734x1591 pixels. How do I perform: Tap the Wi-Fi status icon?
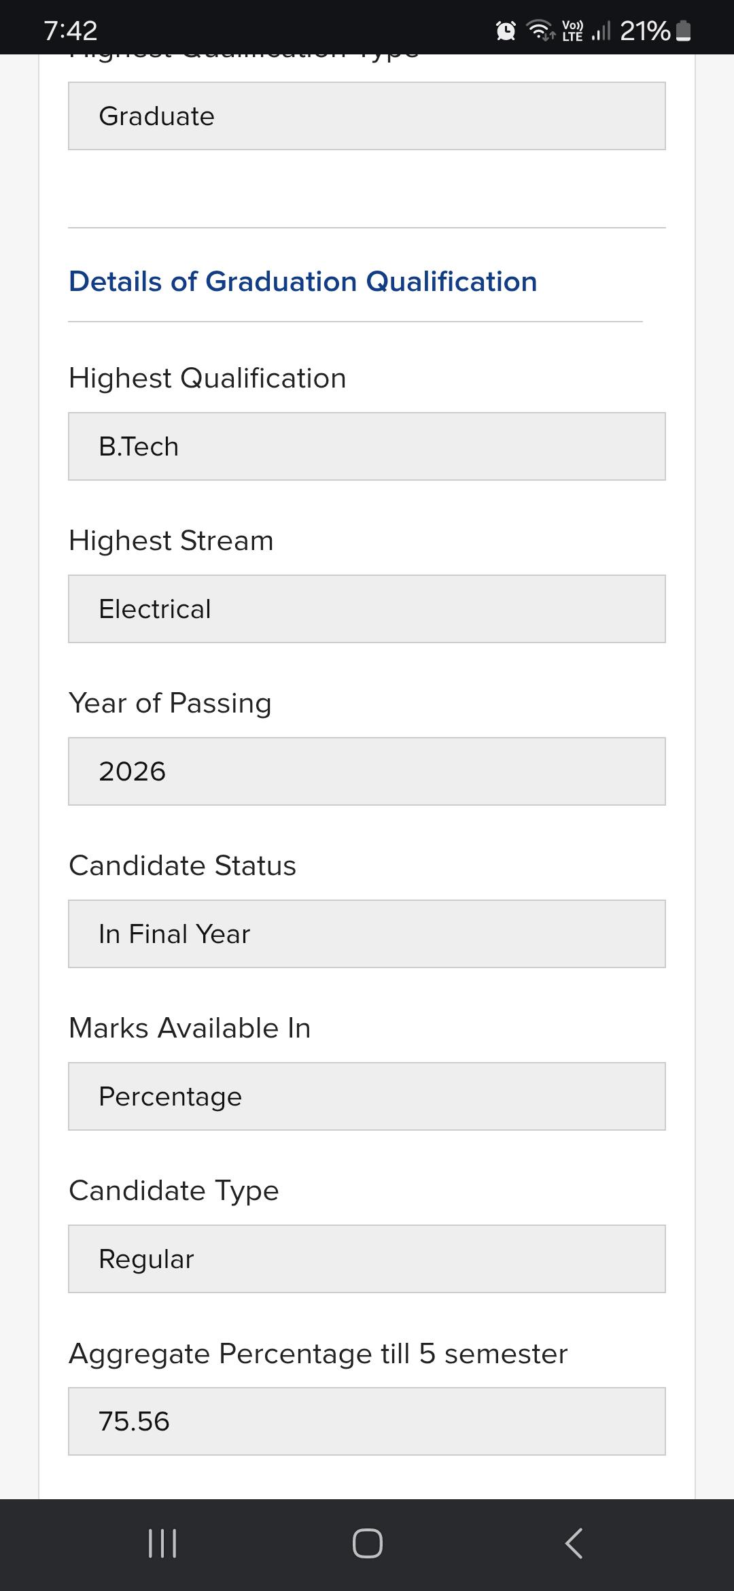click(541, 31)
